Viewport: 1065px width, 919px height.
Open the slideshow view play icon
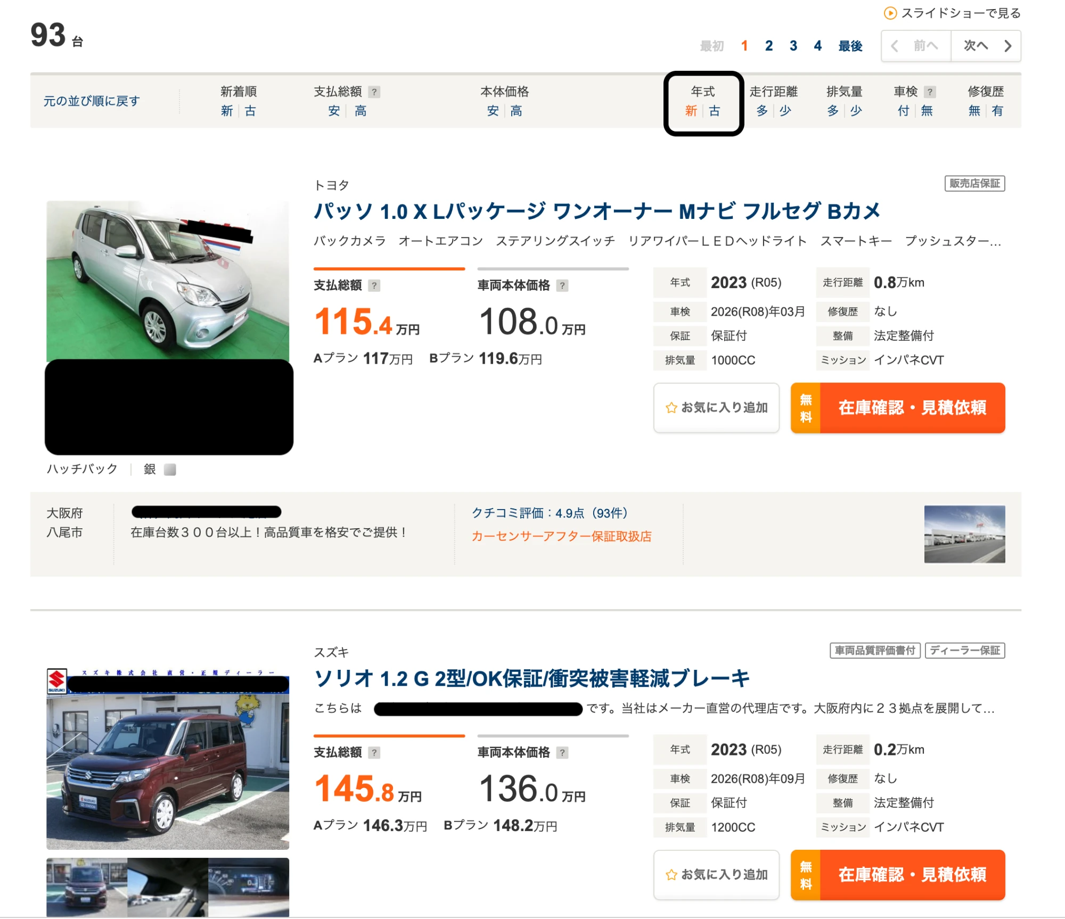pyautogui.click(x=890, y=13)
